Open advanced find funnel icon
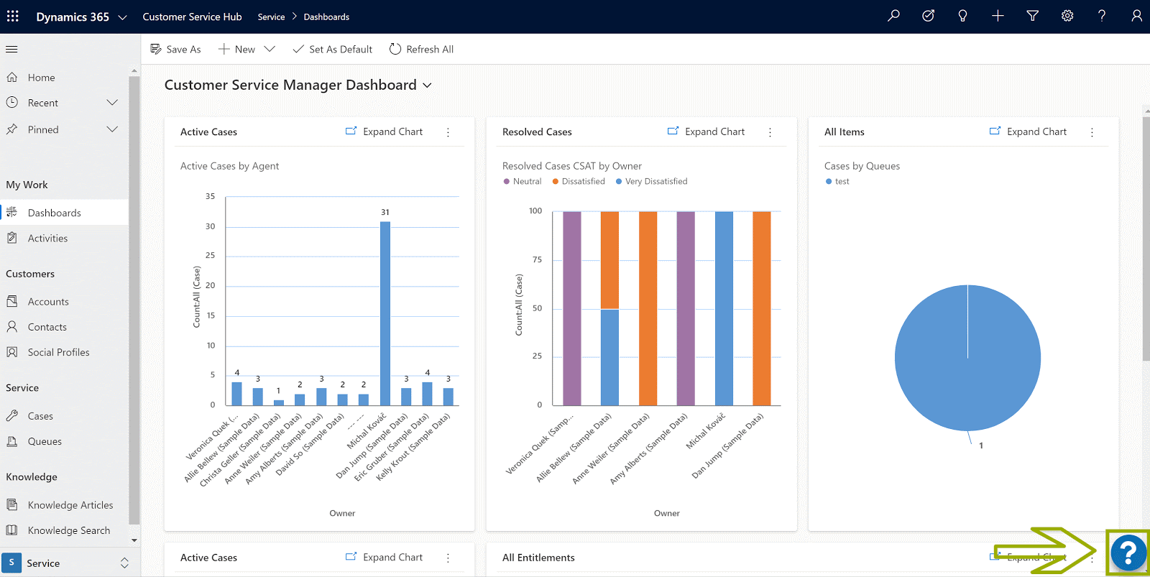The width and height of the screenshot is (1150, 577). click(x=1032, y=16)
